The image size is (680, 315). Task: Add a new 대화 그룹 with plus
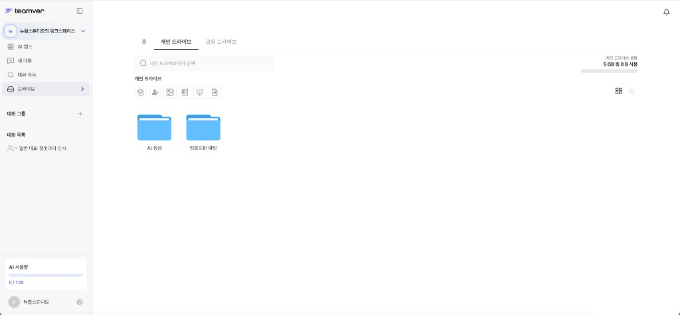point(80,113)
